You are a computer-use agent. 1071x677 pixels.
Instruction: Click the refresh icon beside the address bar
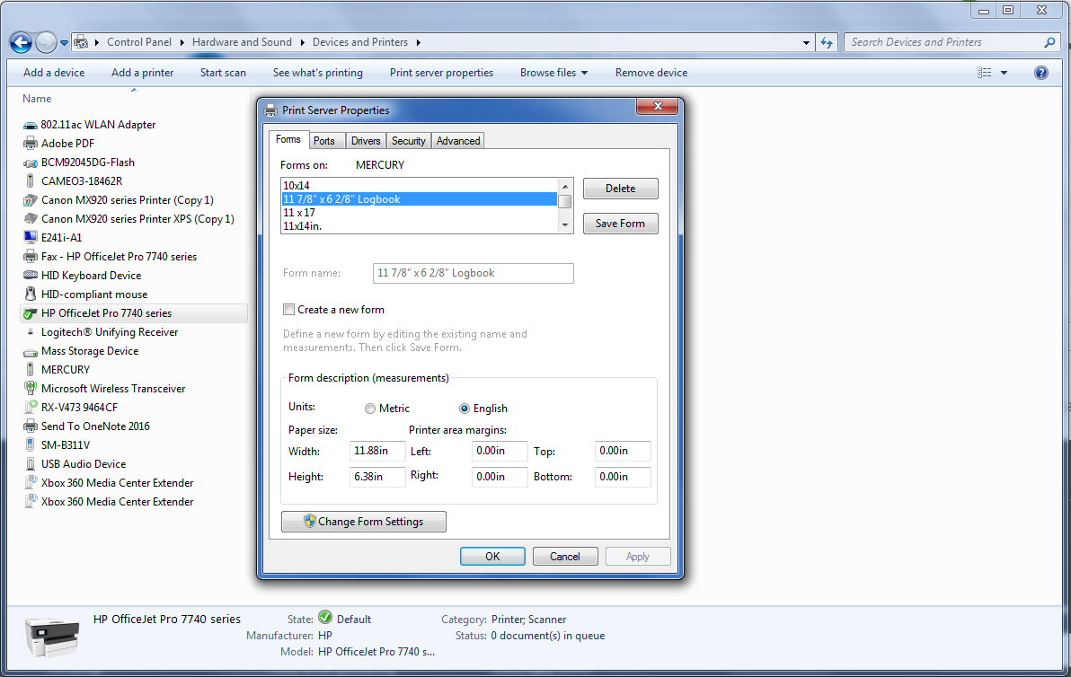(828, 42)
